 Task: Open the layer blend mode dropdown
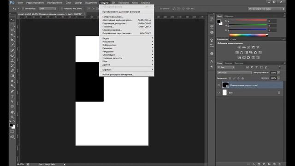point(235,73)
